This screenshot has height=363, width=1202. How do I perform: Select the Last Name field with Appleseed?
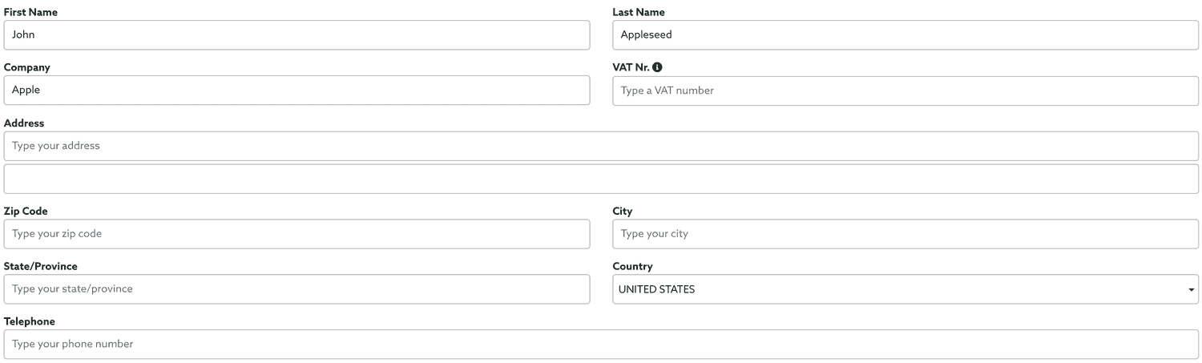pyautogui.click(x=906, y=35)
